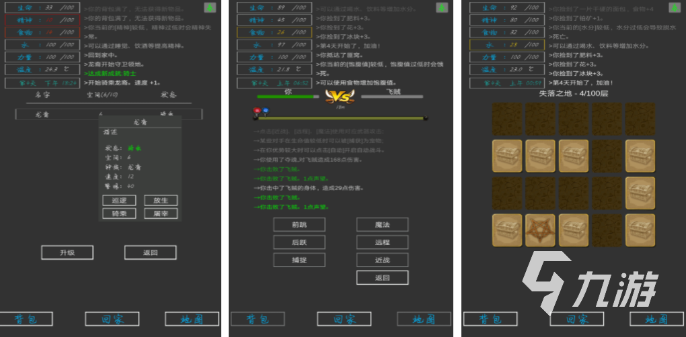This screenshot has width=686, height=337.
Task: Use the 魔法 magic attack in battle
Action: pyautogui.click(x=382, y=225)
